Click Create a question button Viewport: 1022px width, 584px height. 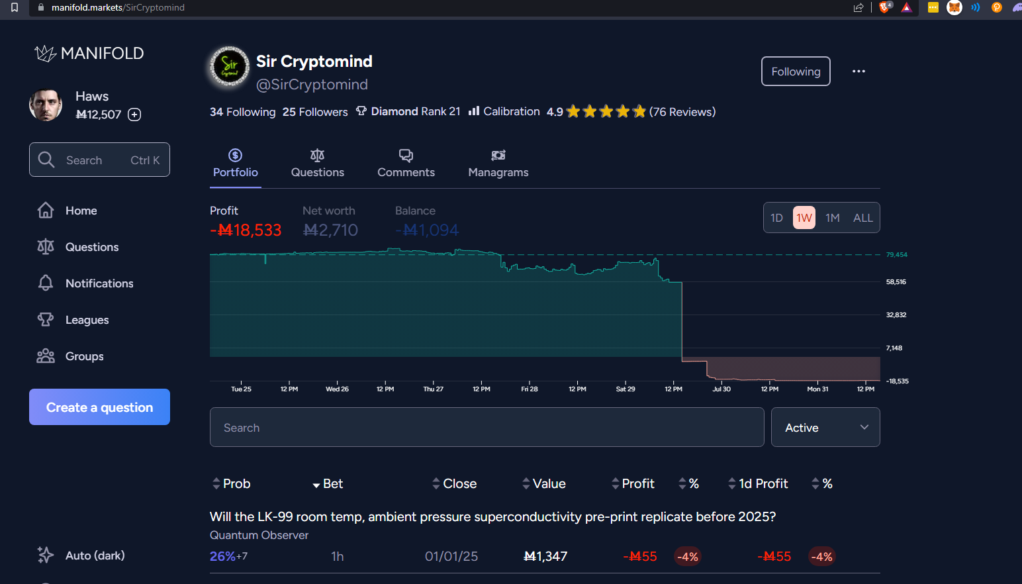click(x=99, y=407)
